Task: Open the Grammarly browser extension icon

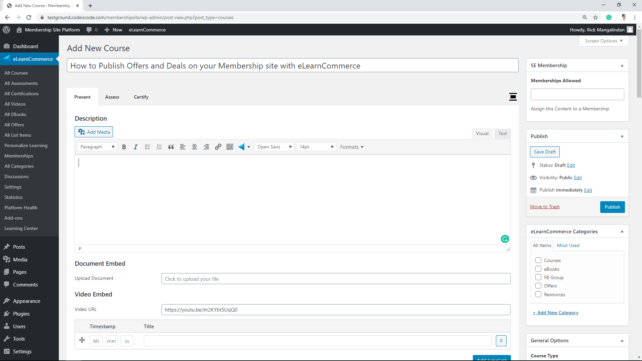Action: (x=609, y=17)
